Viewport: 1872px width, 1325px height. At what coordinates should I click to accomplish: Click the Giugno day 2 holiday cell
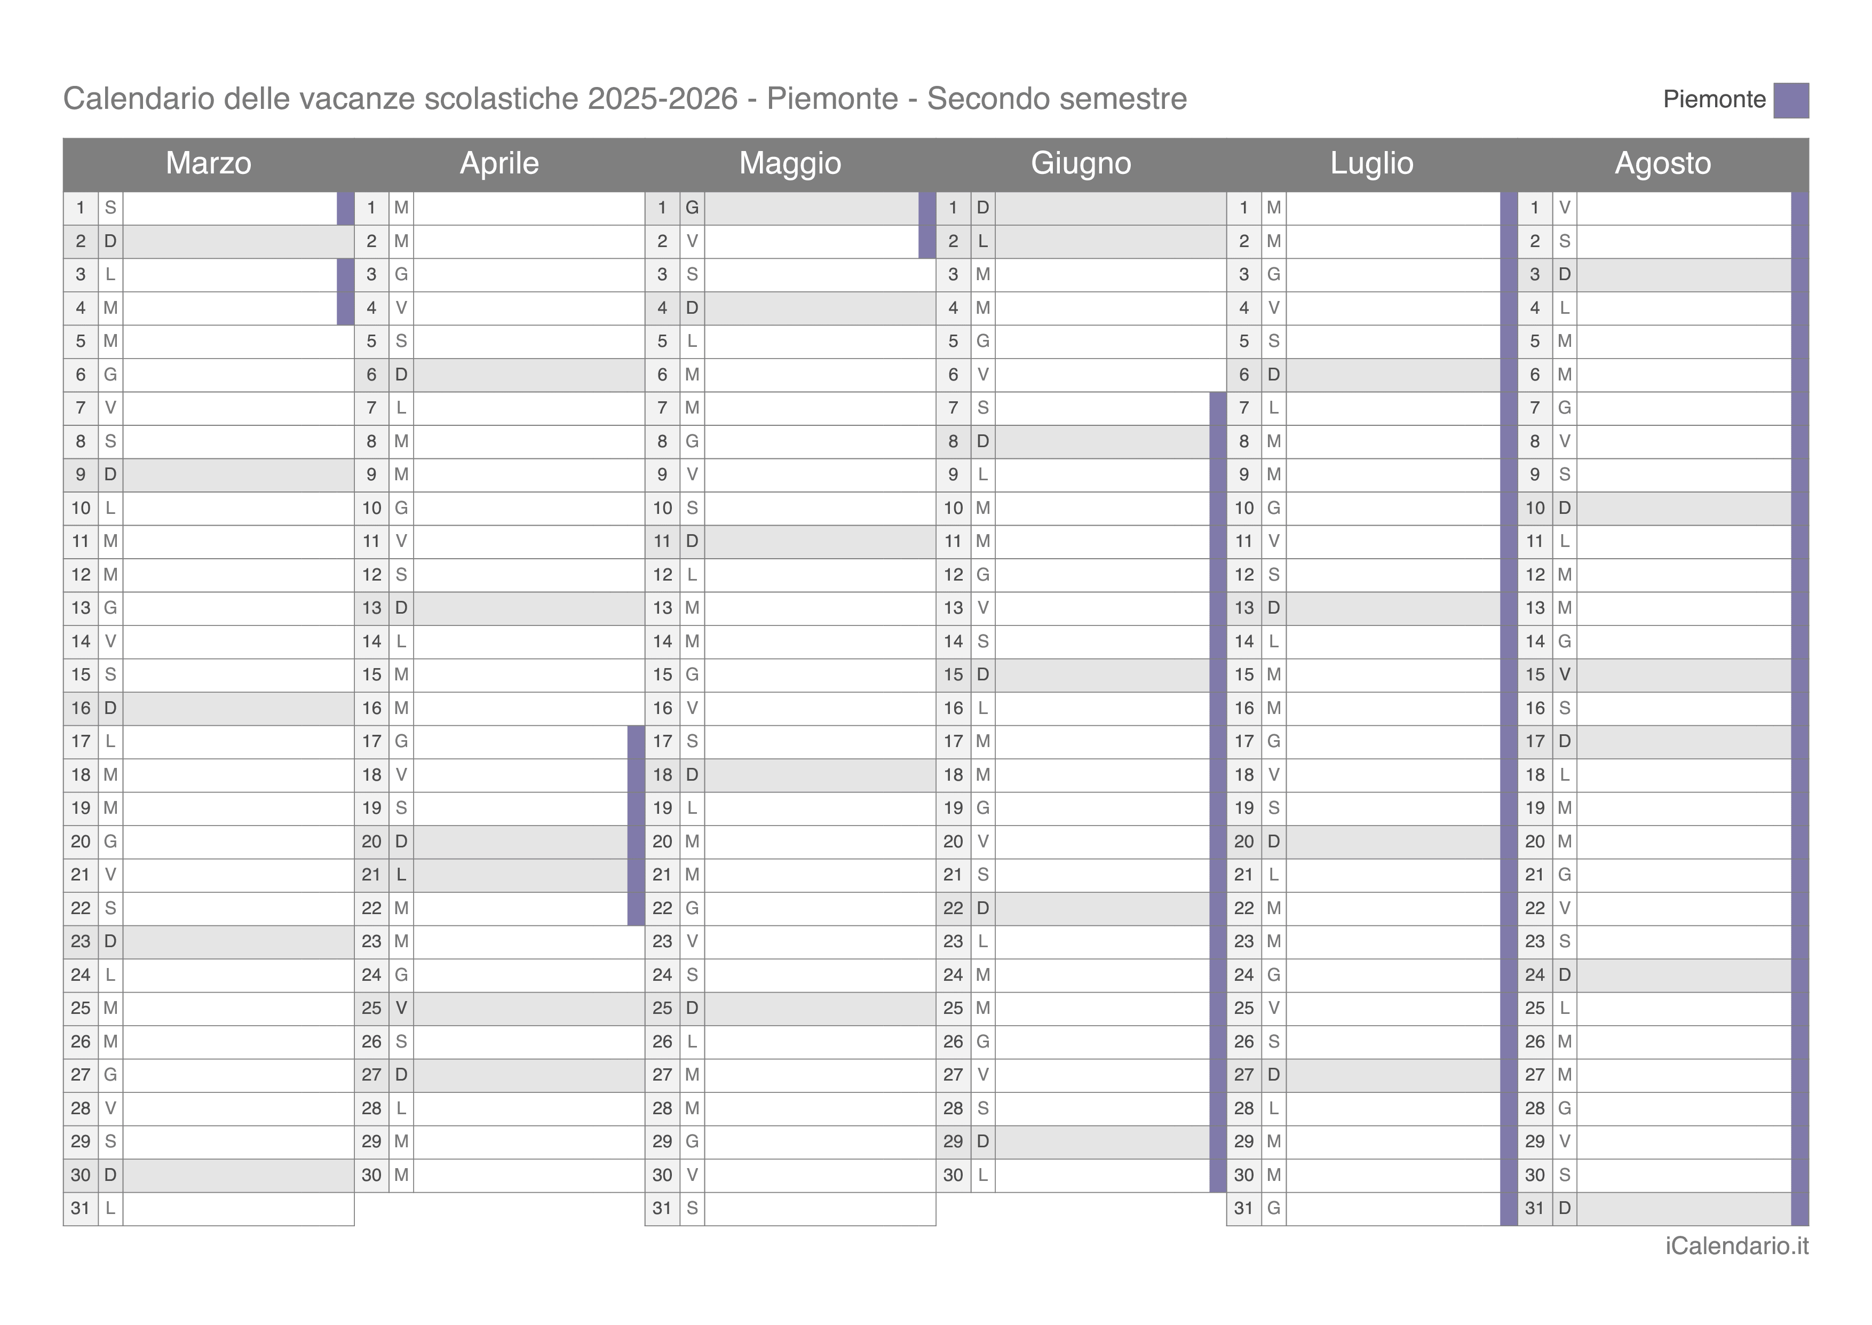[1081, 242]
